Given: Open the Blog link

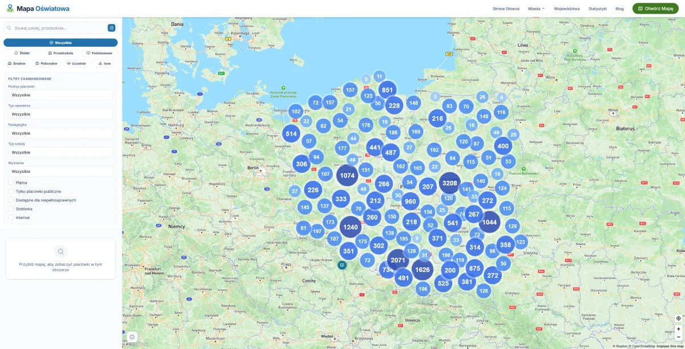Looking at the screenshot, I should click(619, 9).
